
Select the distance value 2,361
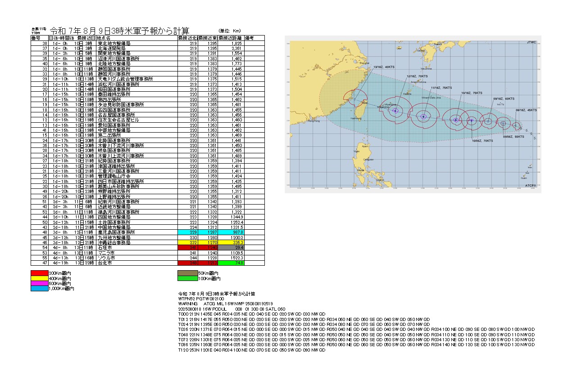pos(231,49)
